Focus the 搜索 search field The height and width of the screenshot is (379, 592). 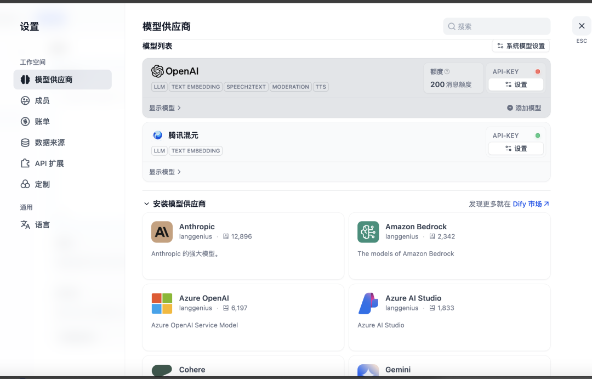tap(497, 26)
